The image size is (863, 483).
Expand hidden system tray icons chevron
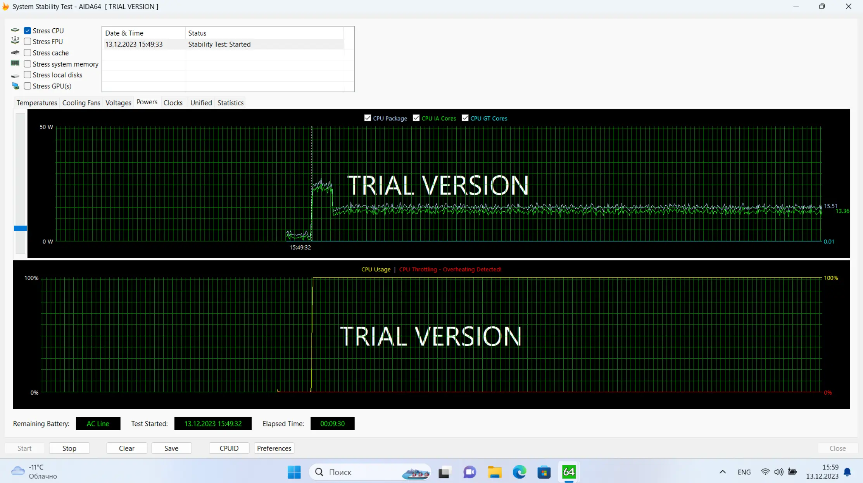point(723,472)
